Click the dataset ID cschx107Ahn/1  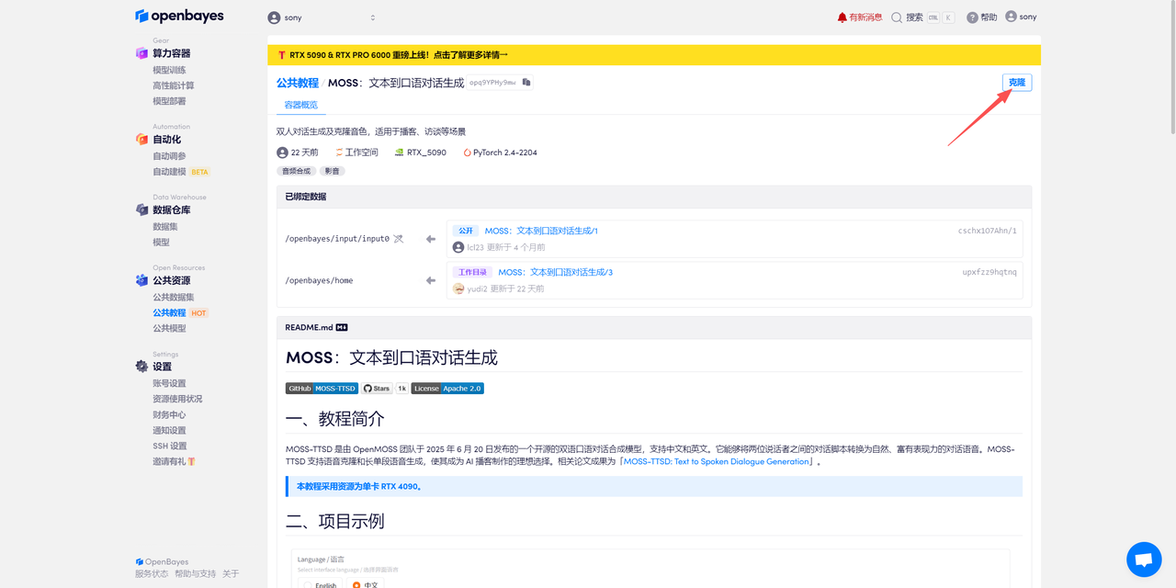pyautogui.click(x=987, y=231)
